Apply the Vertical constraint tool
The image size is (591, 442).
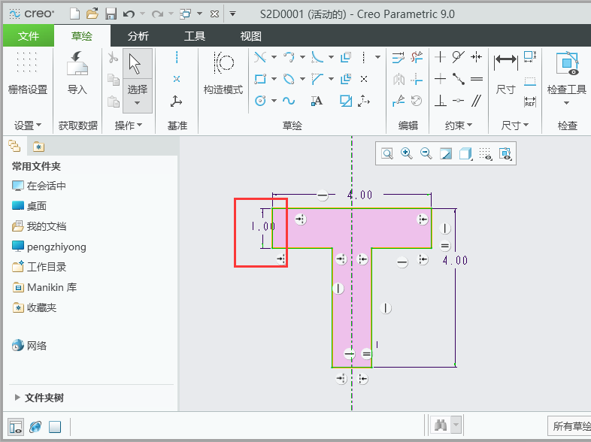tap(440, 57)
